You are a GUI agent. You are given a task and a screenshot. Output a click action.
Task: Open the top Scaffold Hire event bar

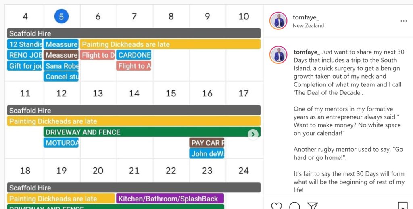point(134,33)
